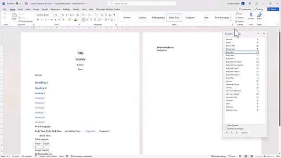
Task: Click the text highlight color swatch
Action: point(69,20)
